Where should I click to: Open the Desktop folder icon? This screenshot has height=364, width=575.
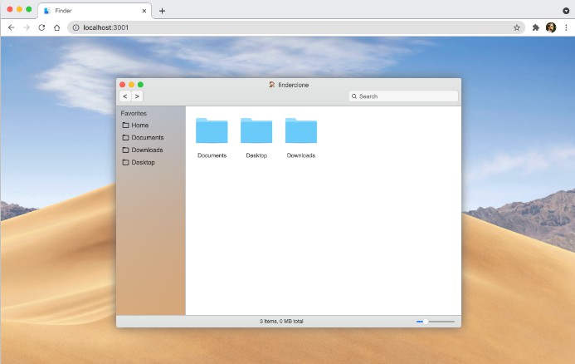tap(256, 131)
